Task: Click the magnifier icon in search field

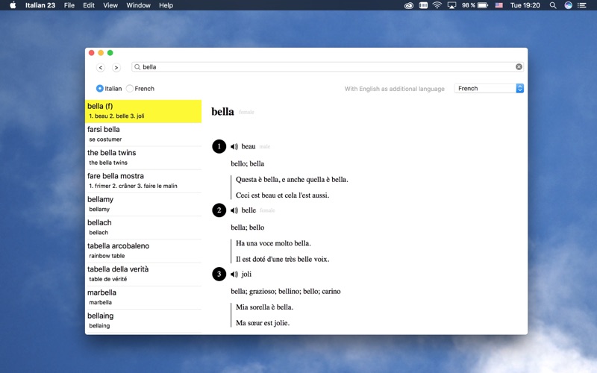Action: [137, 67]
